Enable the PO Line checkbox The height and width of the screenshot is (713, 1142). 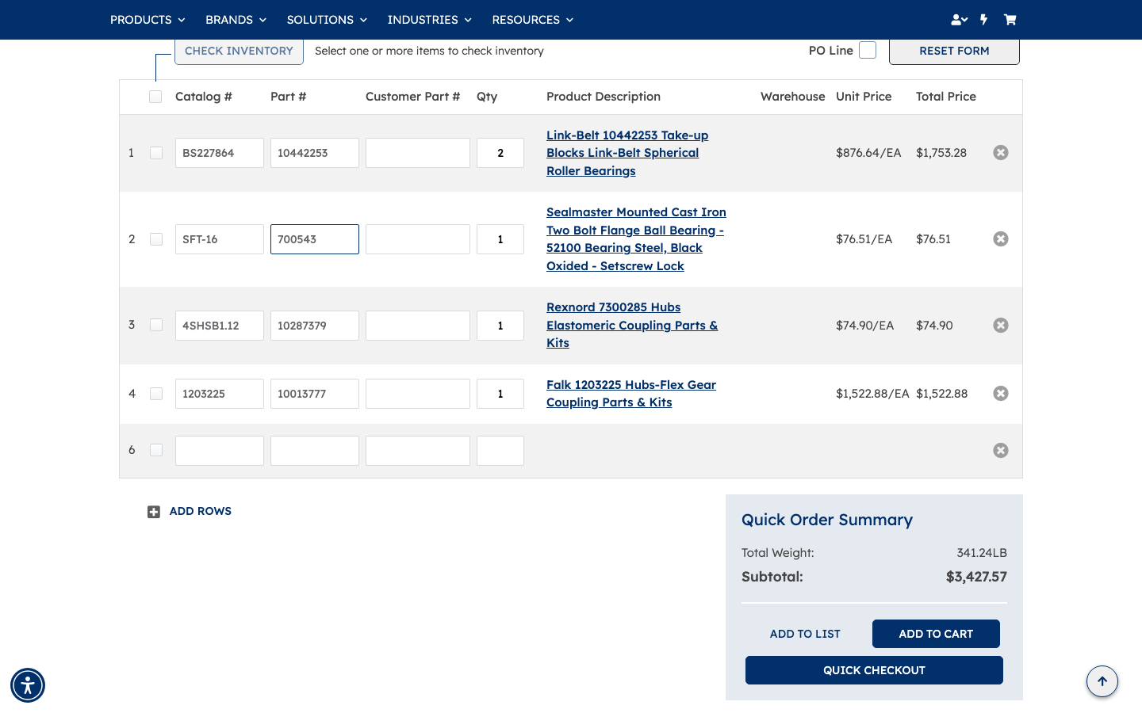point(868,50)
